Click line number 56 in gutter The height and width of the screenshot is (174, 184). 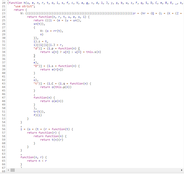(x=4, y=129)
